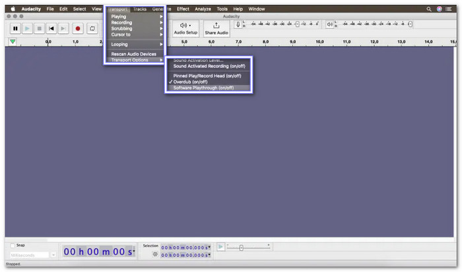
Task: Open the Audacity application menu
Action: tap(31, 9)
